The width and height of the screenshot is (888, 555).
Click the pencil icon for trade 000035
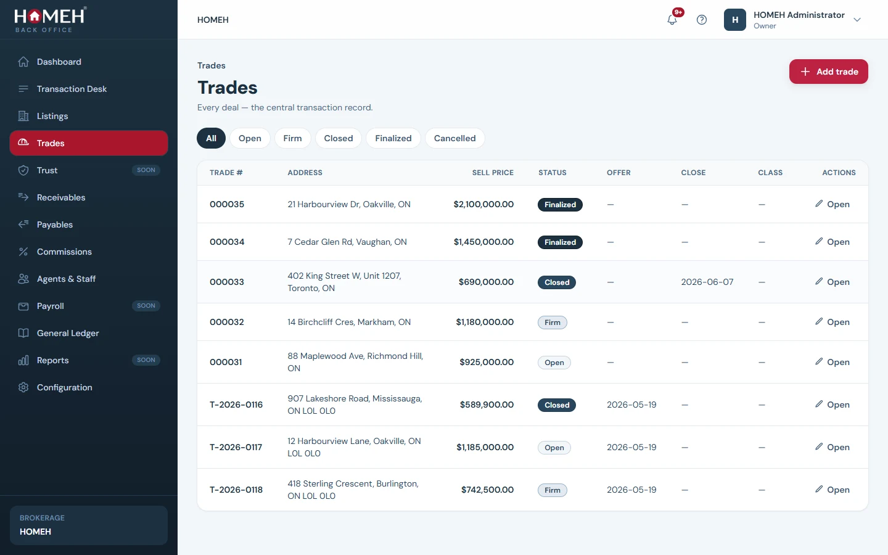(x=819, y=203)
